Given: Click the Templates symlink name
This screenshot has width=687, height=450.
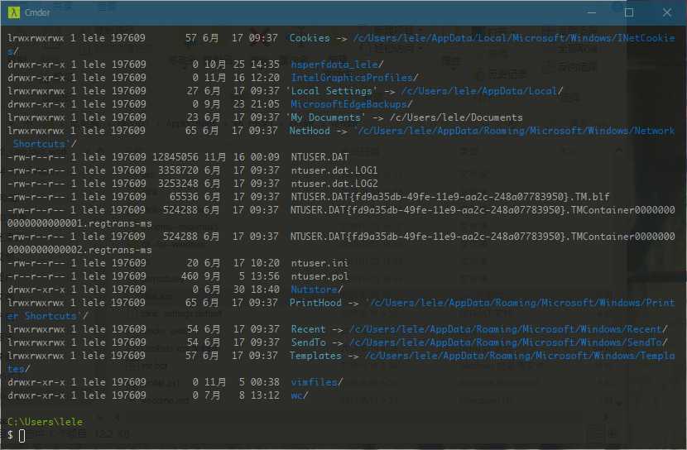Looking at the screenshot, I should 315,356.
